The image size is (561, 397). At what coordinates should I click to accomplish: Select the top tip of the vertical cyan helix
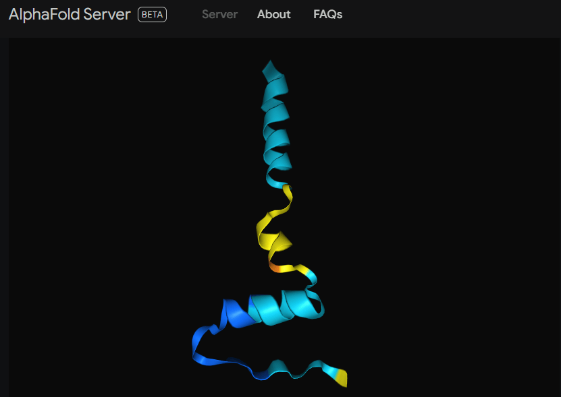[271, 67]
